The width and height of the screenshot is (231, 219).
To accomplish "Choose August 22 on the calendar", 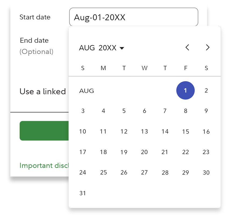I will click(x=185, y=152).
